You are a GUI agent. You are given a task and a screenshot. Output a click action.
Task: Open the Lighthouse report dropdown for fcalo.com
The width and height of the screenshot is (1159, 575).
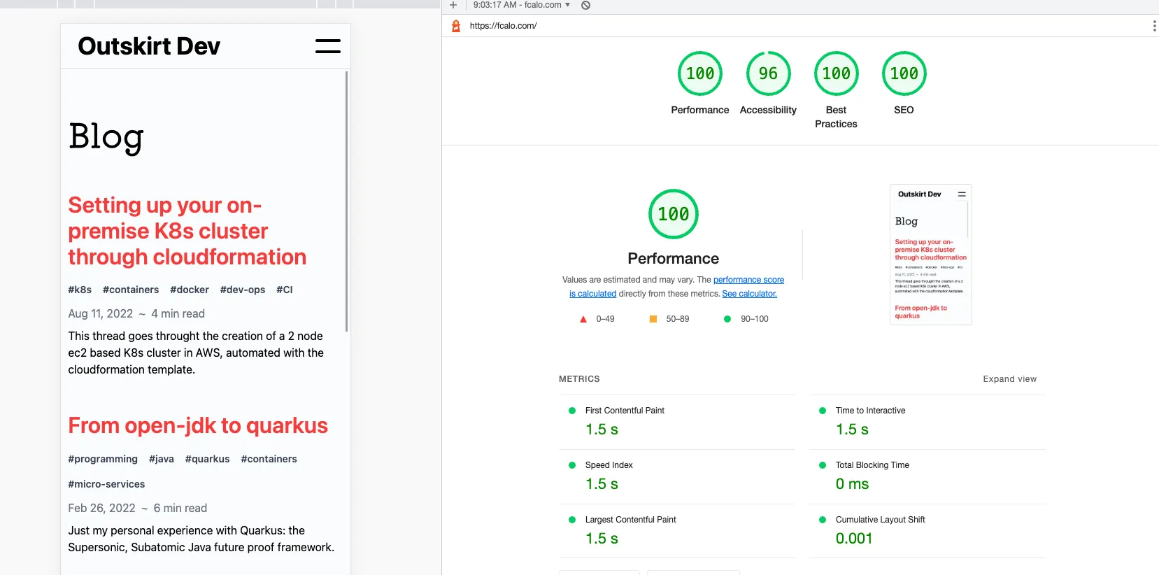pyautogui.click(x=522, y=5)
